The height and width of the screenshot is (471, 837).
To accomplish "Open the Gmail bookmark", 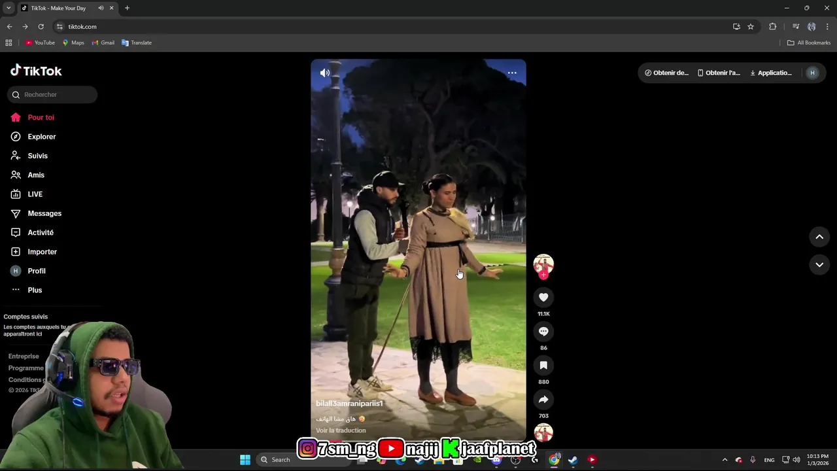I will 103,43.
